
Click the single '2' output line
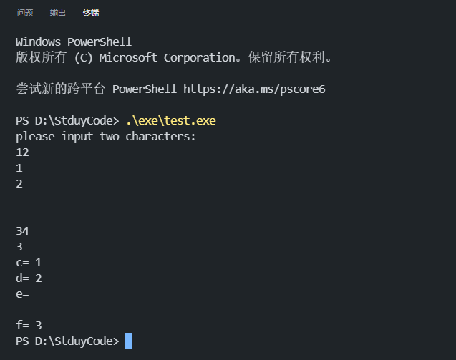(x=19, y=184)
